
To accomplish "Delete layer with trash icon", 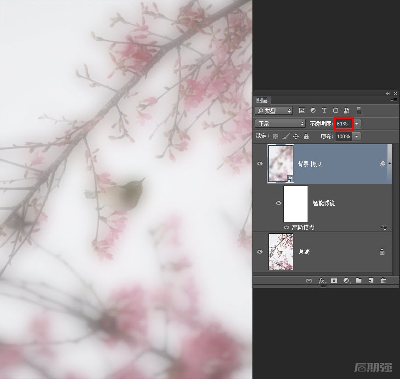I will pos(383,281).
